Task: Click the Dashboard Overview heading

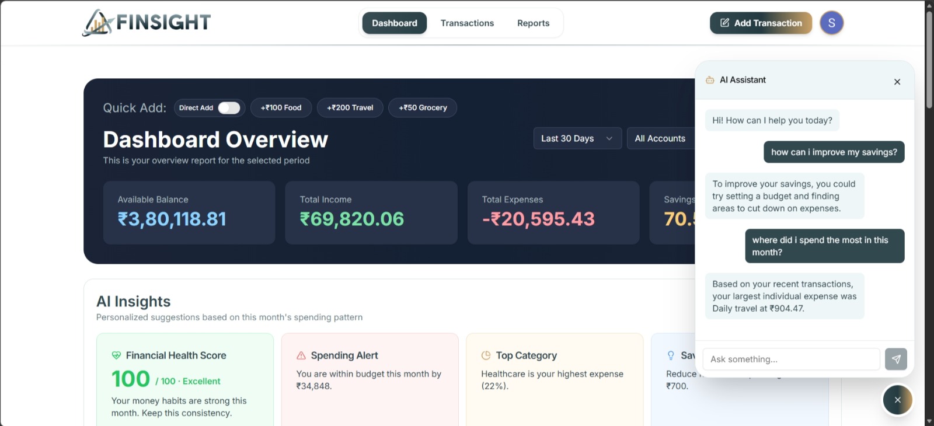Action: (215, 139)
